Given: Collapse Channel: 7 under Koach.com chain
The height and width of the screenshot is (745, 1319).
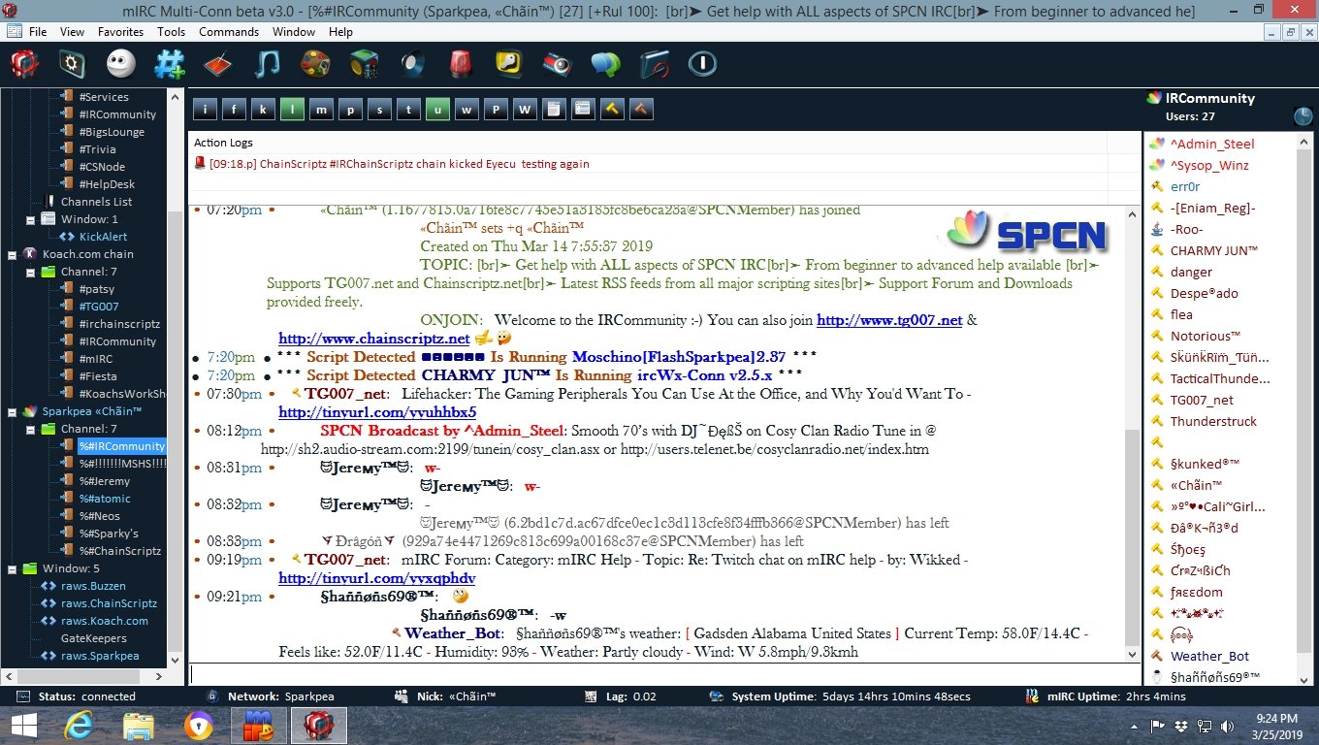Looking at the screenshot, I should [29, 272].
